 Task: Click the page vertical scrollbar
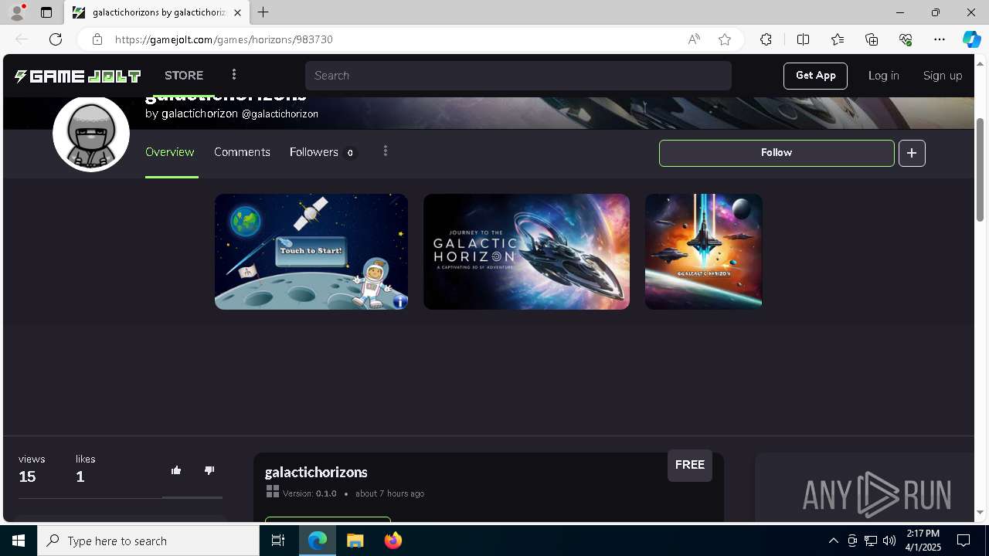[981, 170]
